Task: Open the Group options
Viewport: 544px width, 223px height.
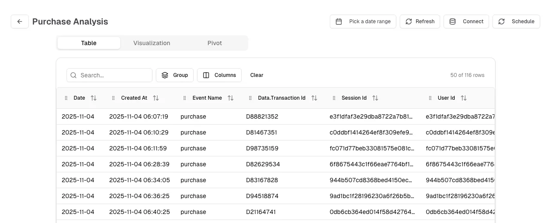Action: (175, 75)
